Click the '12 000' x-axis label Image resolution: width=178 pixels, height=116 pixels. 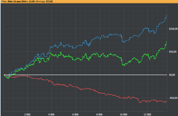(x=147, y=114)
